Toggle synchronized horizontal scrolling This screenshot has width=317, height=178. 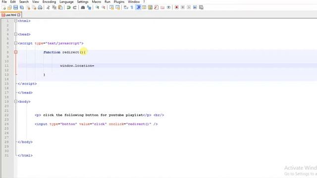click(117, 7)
